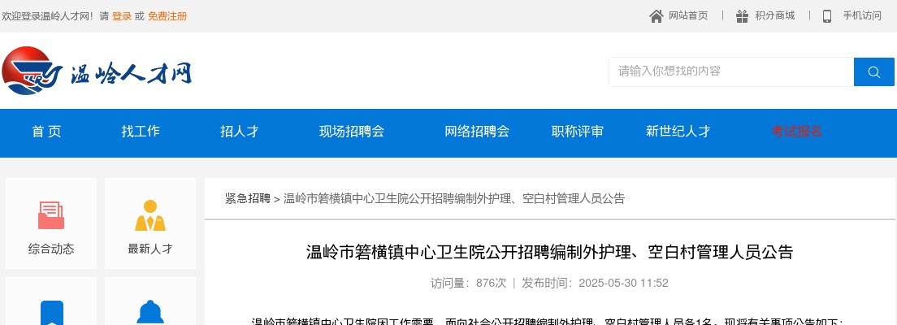Select the 职称评审 menu item

pyautogui.click(x=577, y=132)
